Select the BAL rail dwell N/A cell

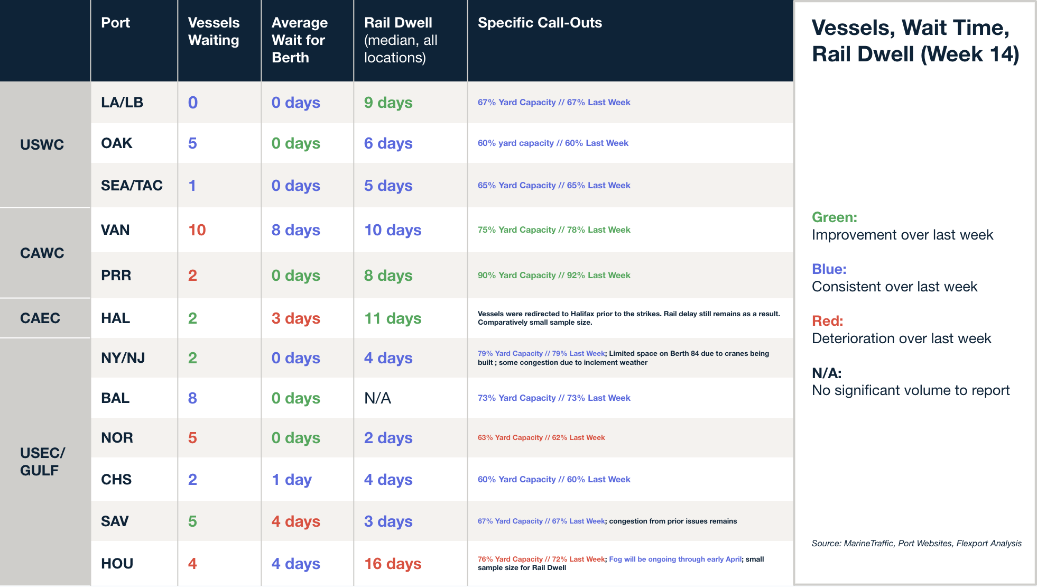[377, 398]
